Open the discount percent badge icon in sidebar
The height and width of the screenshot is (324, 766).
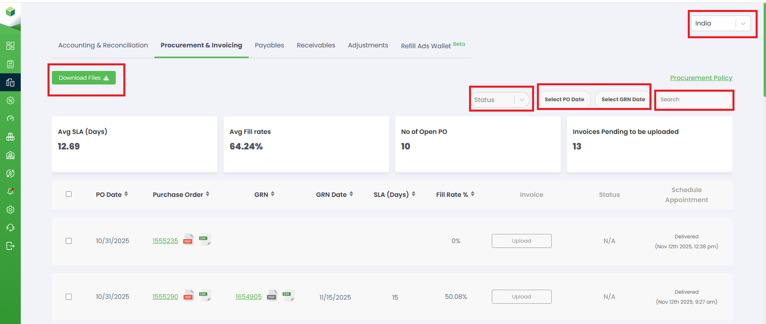10,100
